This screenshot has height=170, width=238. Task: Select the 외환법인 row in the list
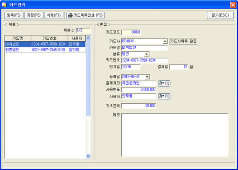45,50
